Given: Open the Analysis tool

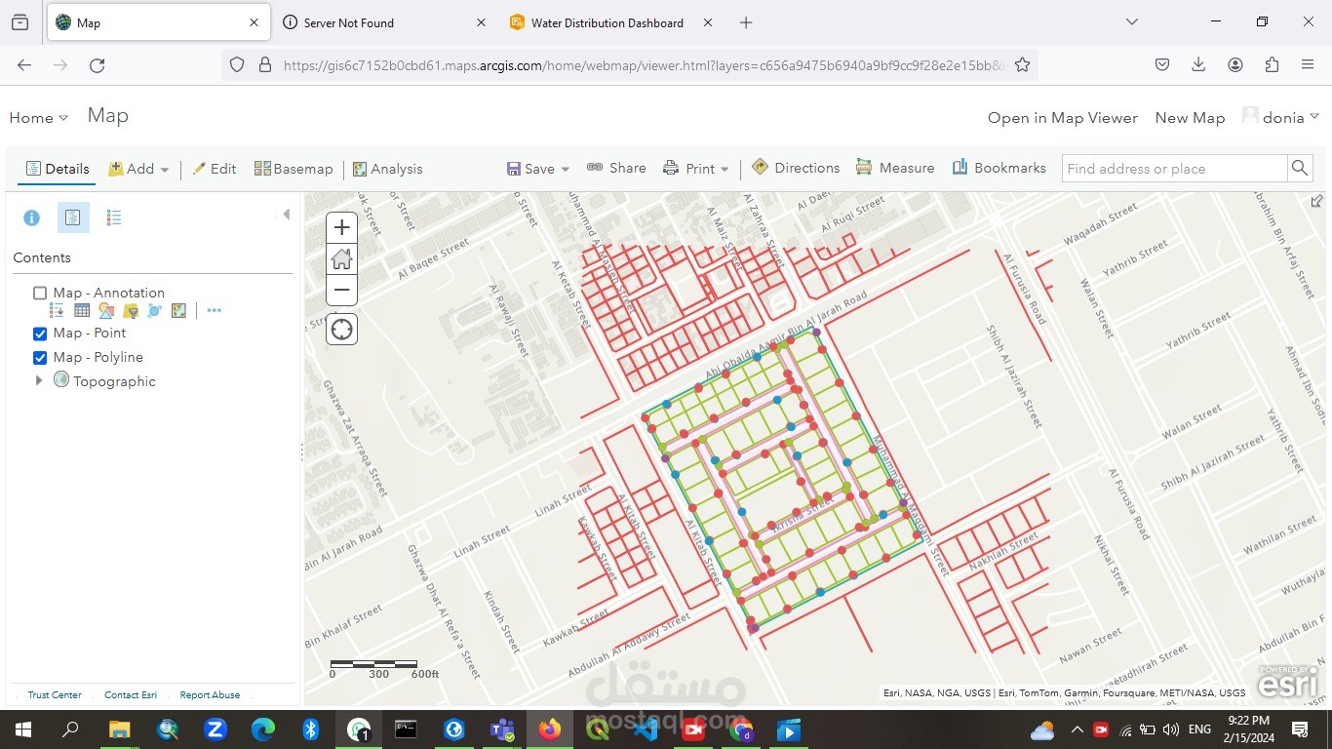Looking at the screenshot, I should click(x=388, y=169).
